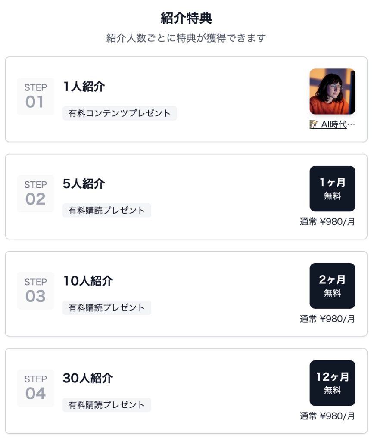Select the 30人紹介 heading
This screenshot has width=374, height=441.
pos(88,378)
